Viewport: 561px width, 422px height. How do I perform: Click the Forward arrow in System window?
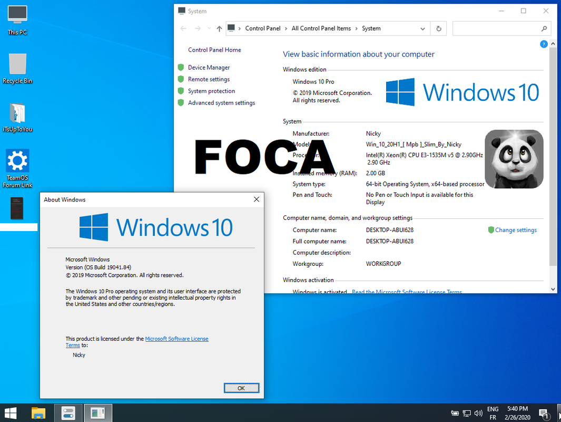(198, 28)
